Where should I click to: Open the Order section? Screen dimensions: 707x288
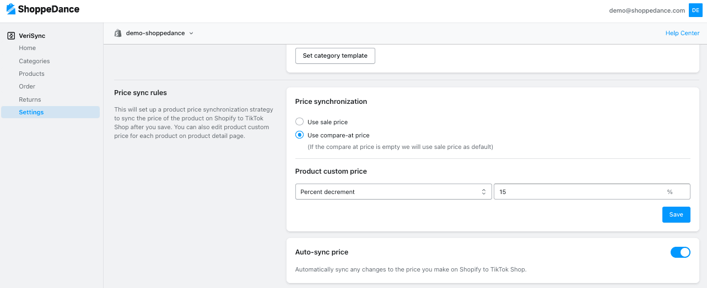pos(27,86)
